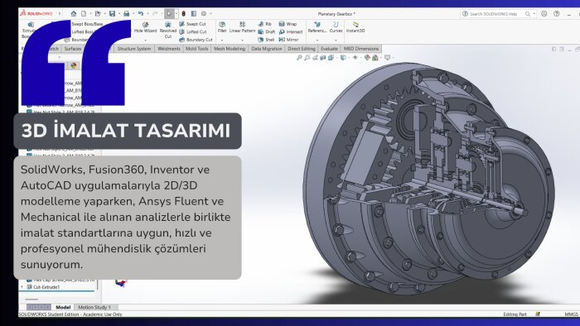Open File Properties icon in top bar
Screen dimensions: 580x326
pos(193,14)
